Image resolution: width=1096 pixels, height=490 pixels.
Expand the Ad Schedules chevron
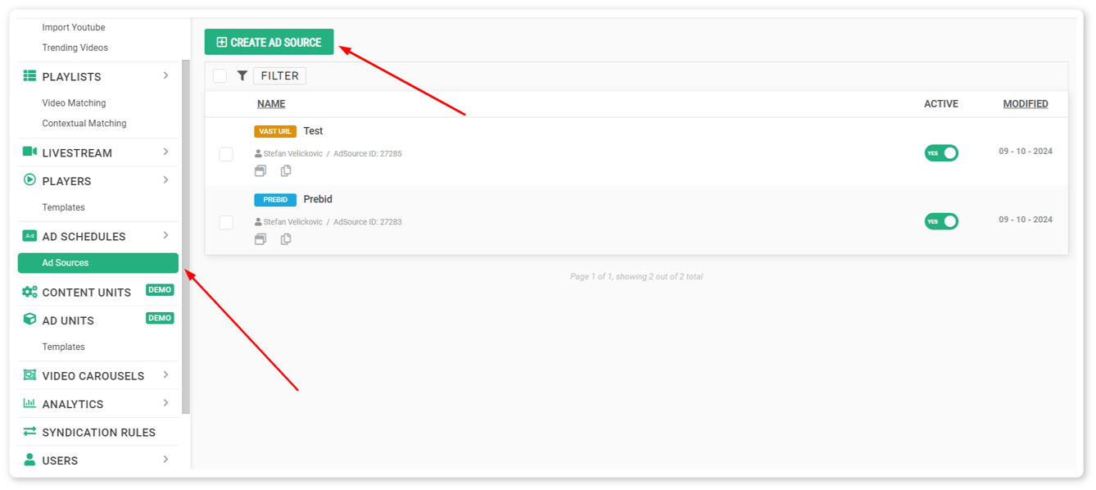pos(165,235)
